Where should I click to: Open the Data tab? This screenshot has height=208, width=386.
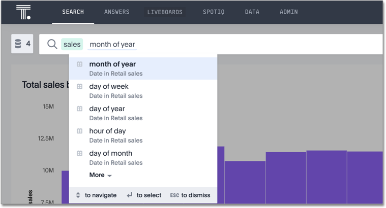(x=252, y=12)
